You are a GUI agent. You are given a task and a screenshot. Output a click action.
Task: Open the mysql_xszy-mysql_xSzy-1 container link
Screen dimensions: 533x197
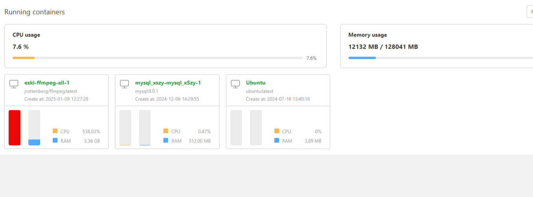tap(168, 83)
